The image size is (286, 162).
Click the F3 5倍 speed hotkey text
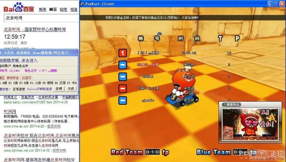coord(24,83)
